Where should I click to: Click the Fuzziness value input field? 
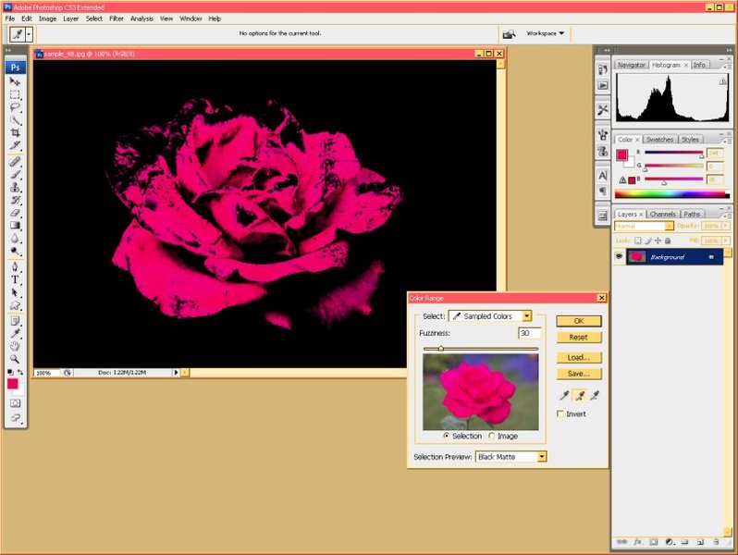pyautogui.click(x=529, y=333)
